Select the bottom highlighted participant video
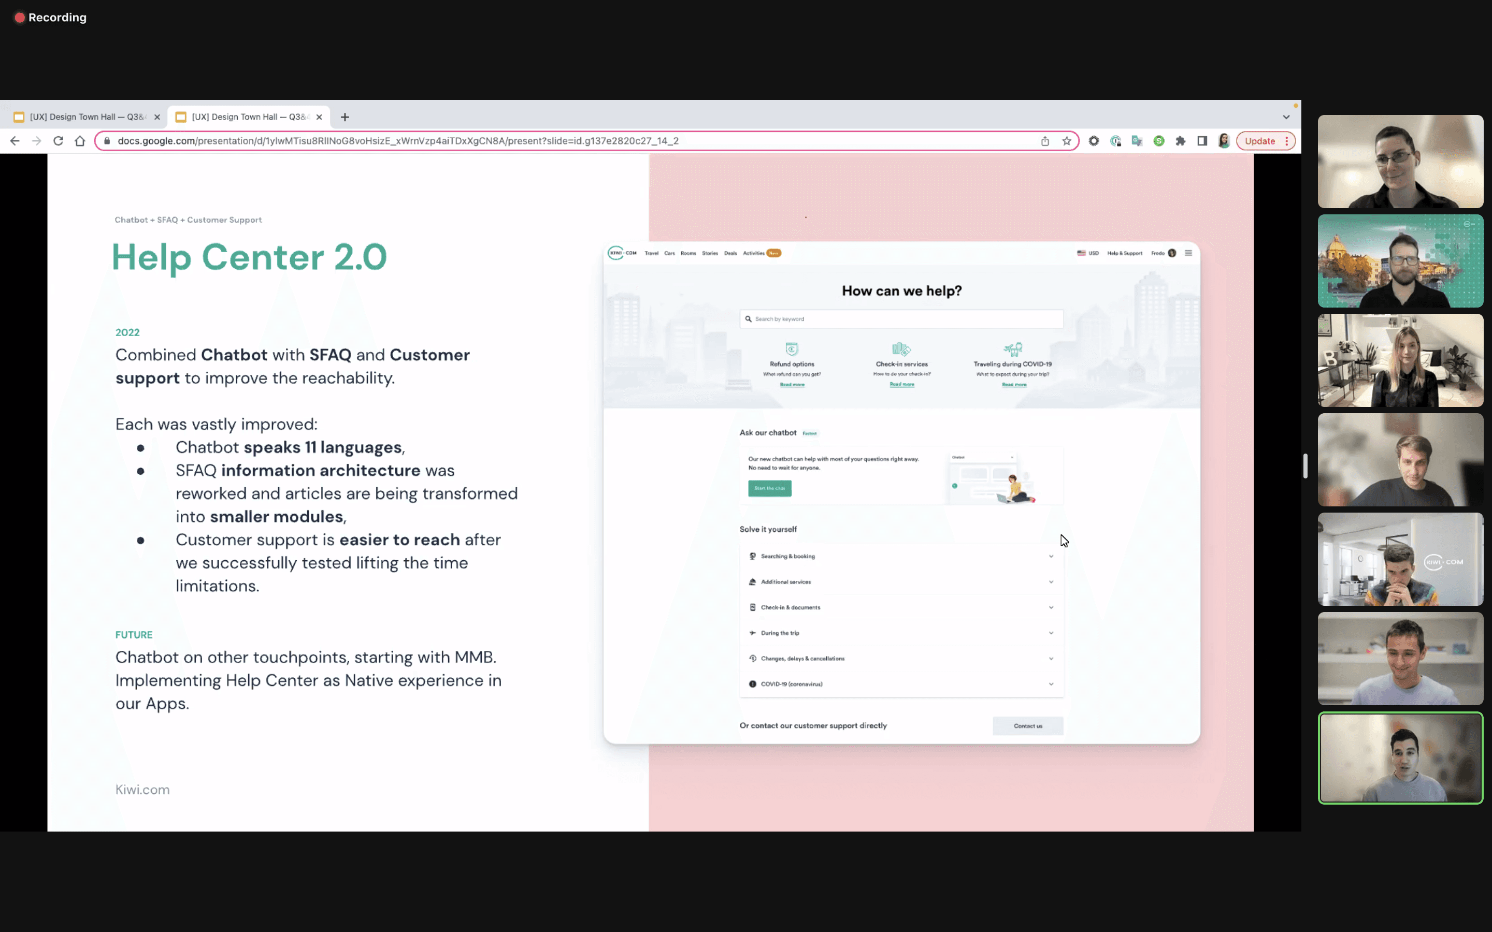 1400,758
